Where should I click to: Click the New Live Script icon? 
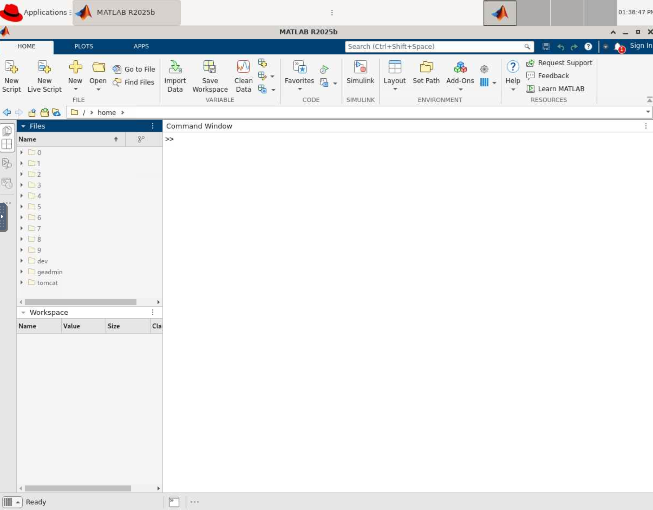(x=44, y=67)
